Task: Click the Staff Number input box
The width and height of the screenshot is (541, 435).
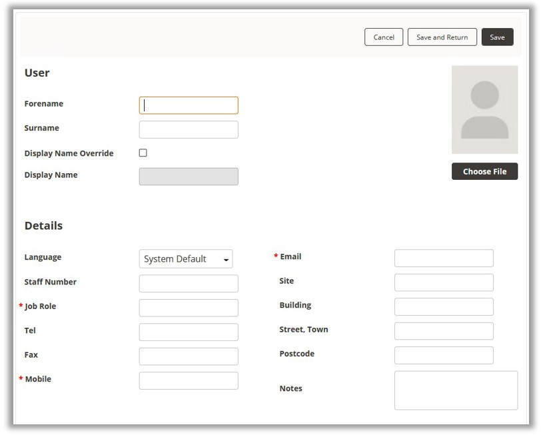Action: [189, 284]
